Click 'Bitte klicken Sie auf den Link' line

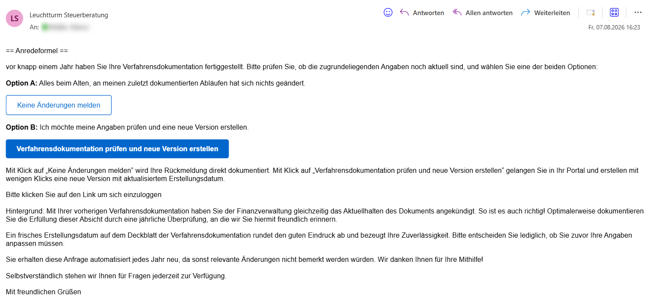(x=84, y=194)
